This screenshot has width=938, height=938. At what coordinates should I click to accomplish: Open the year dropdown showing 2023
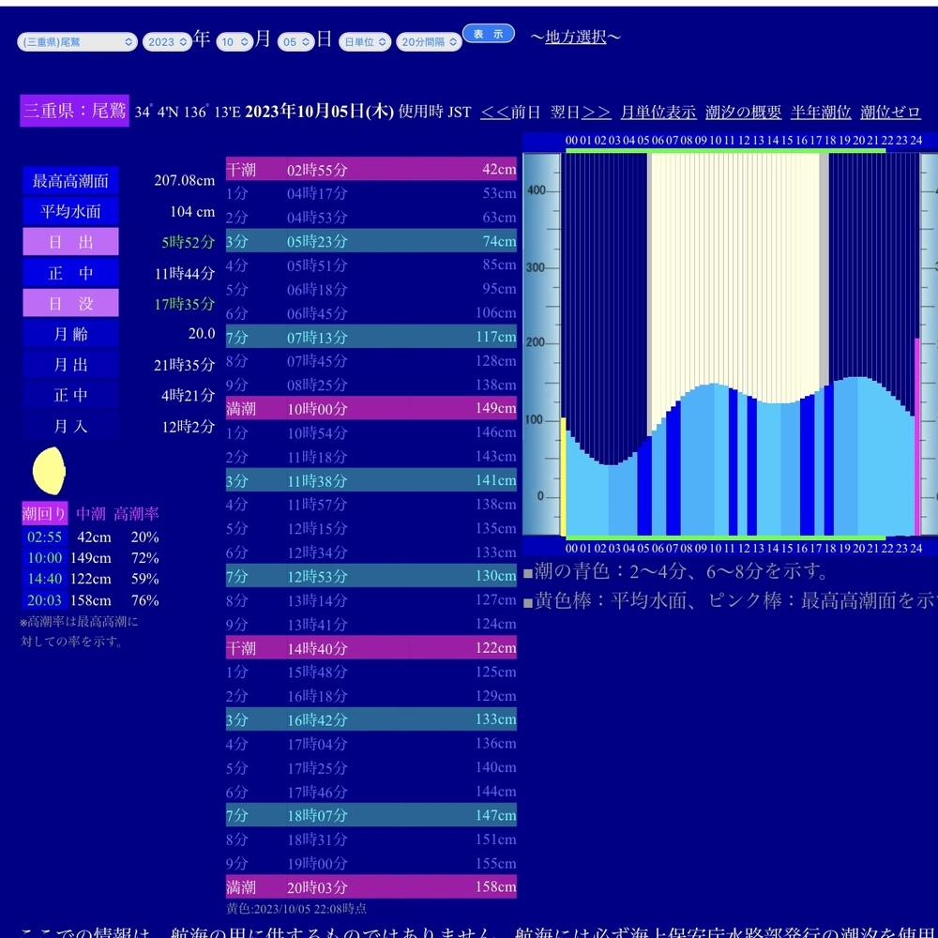(166, 42)
